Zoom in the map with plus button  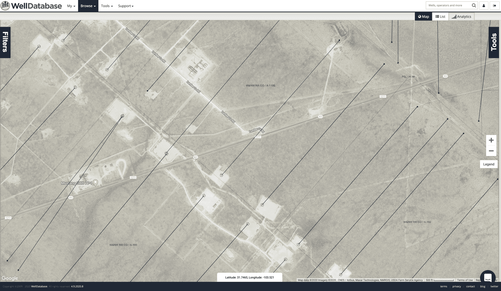coord(491,140)
